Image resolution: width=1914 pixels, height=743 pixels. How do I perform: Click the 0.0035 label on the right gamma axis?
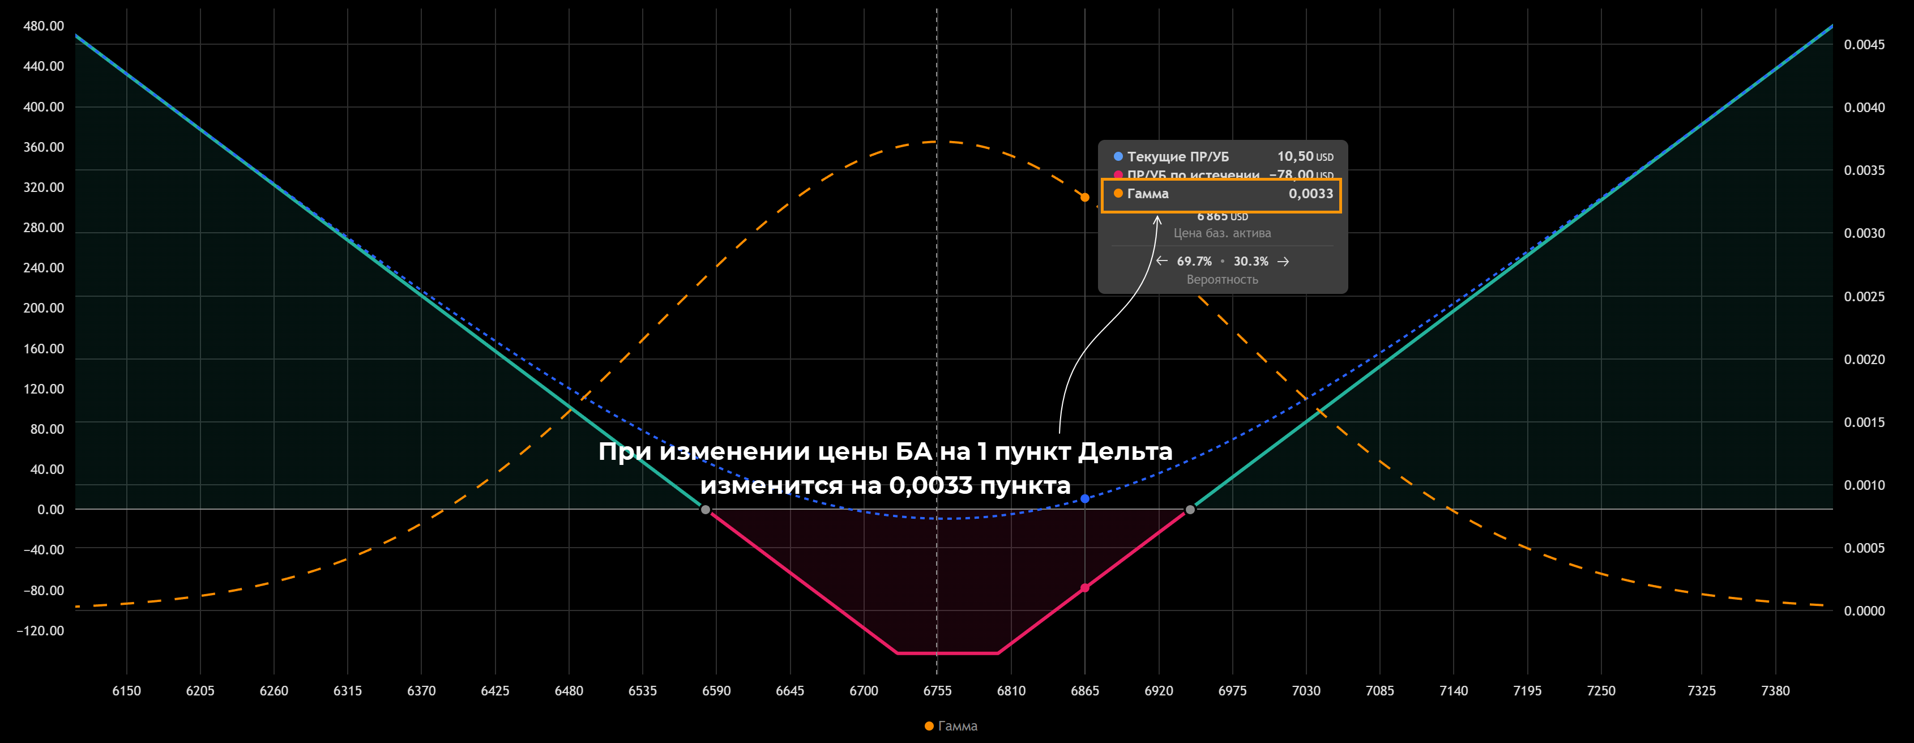point(1864,171)
